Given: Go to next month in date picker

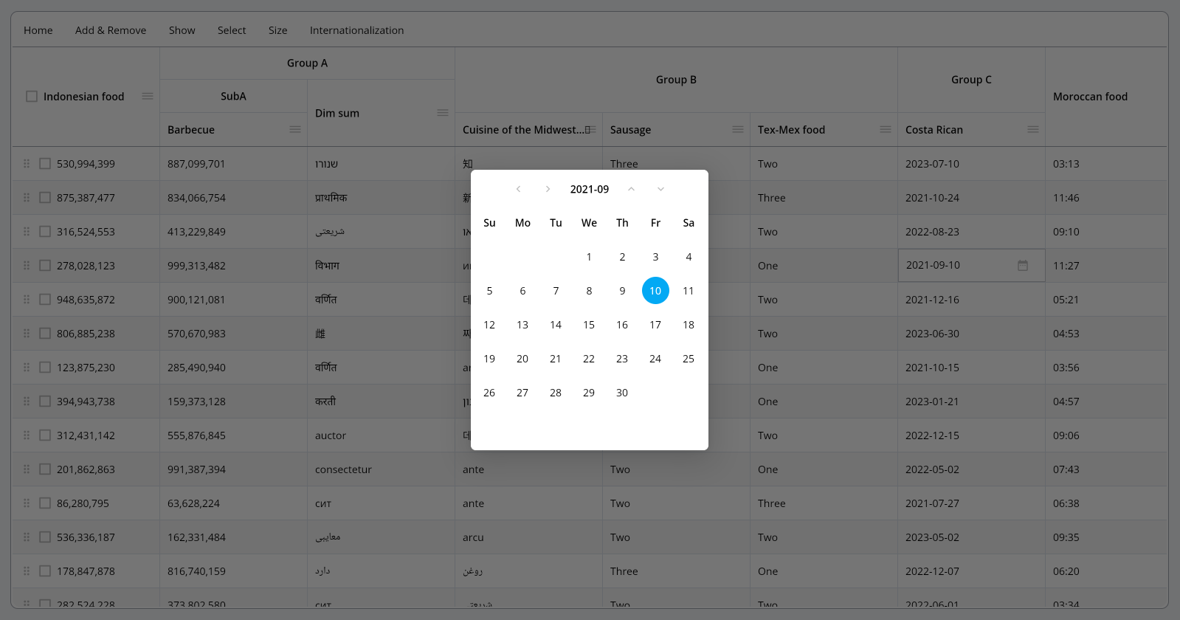Looking at the screenshot, I should pos(548,190).
